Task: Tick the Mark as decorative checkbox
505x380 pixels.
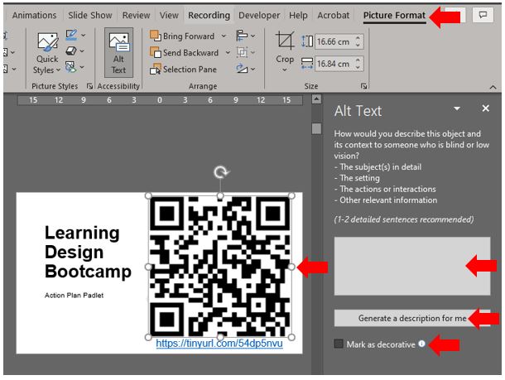Action: (x=339, y=344)
